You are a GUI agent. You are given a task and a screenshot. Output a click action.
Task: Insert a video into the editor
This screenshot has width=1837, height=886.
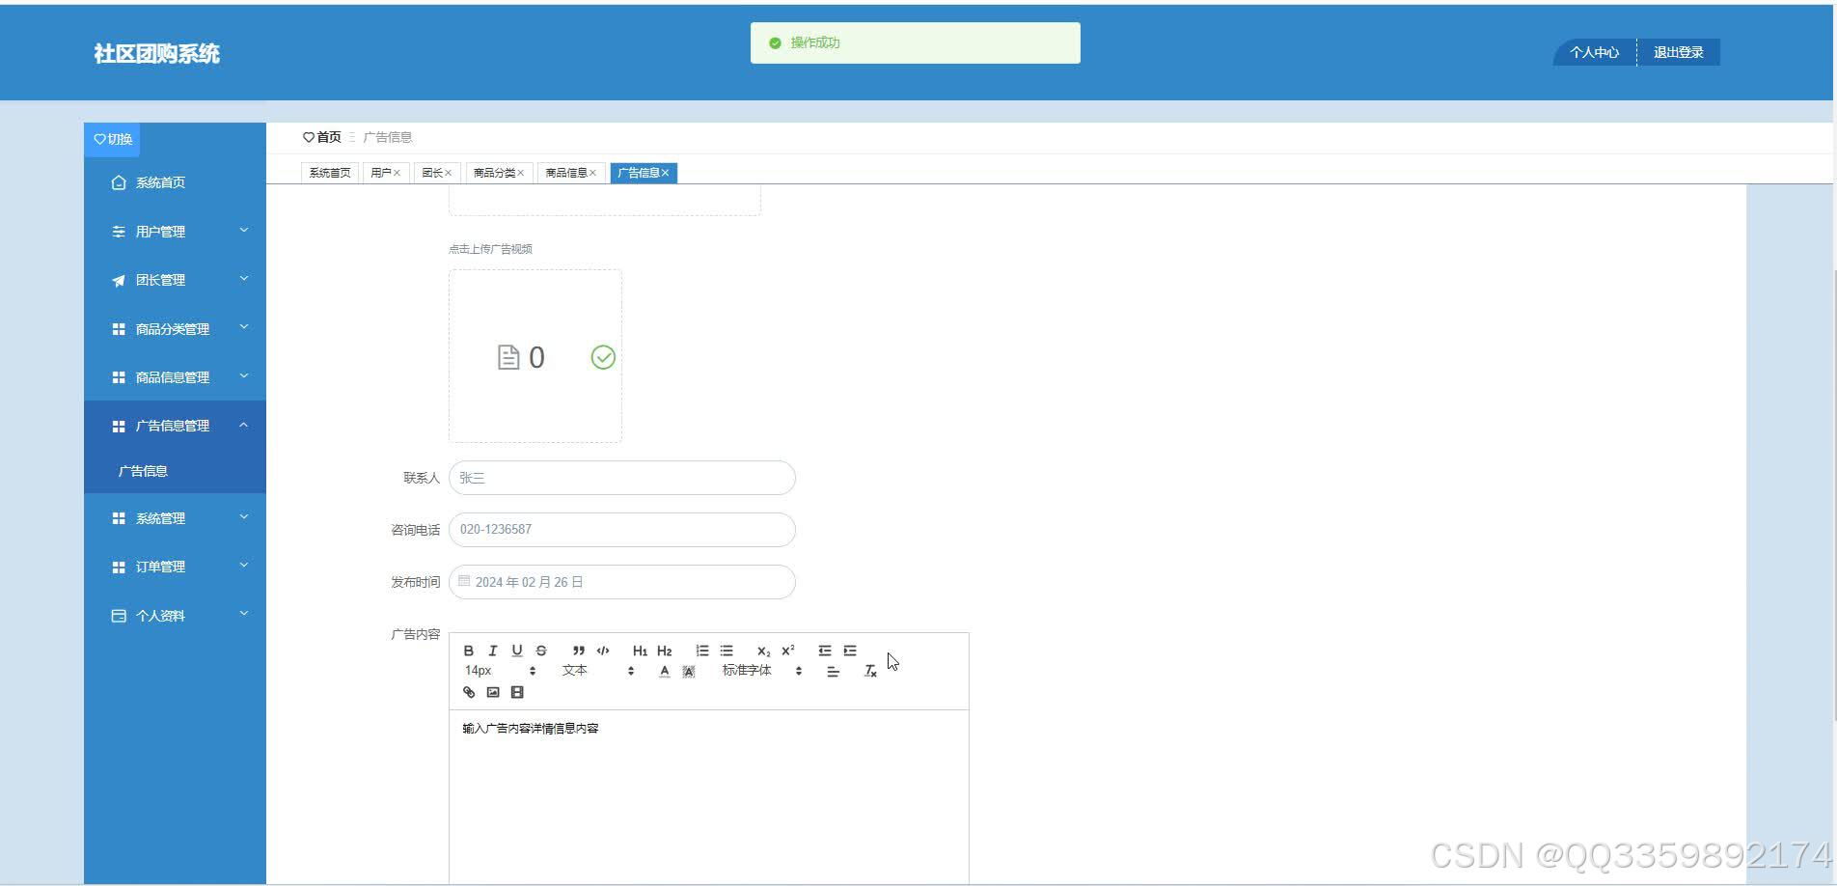coord(517,692)
